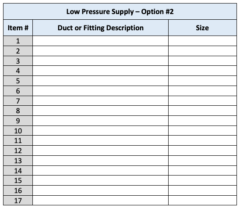This screenshot has width=240, height=208.
Task: Select the item number 7 cell
Action: [x=18, y=101]
